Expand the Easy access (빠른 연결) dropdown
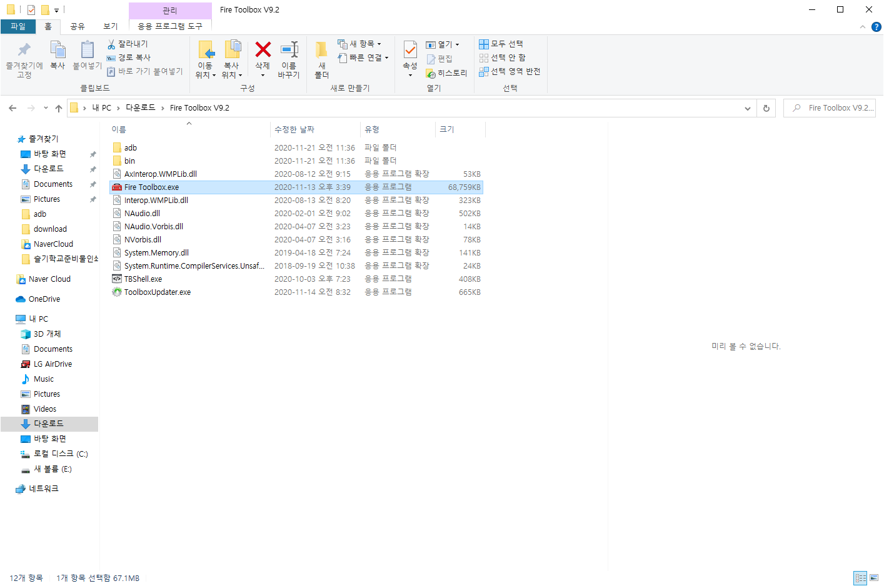Image resolution: width=884 pixels, height=586 pixels. [363, 57]
